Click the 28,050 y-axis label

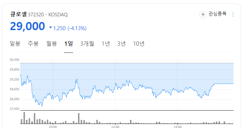pyautogui.click(x=15, y=99)
